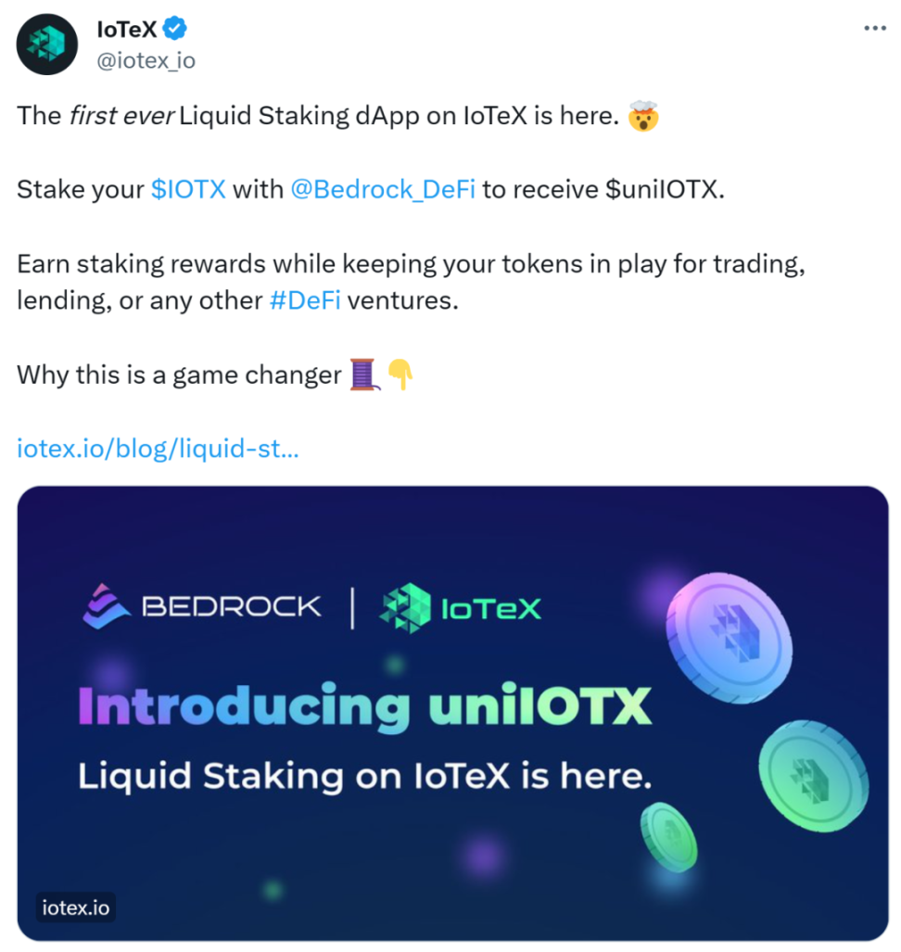The height and width of the screenshot is (952, 901).
Task: Click the Liquid Staking on IoTeX subtitle
Action: tap(365, 777)
